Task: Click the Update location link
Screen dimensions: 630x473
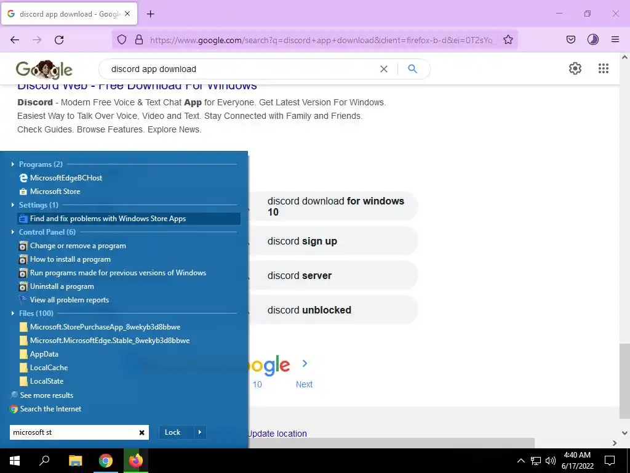Action: pos(277,434)
